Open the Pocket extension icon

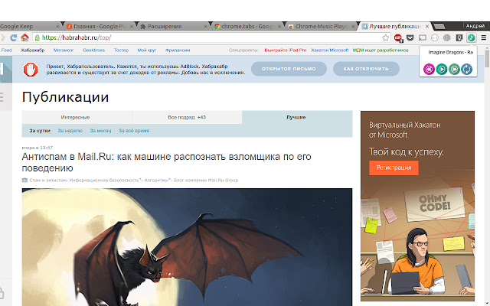pyautogui.click(x=410, y=37)
